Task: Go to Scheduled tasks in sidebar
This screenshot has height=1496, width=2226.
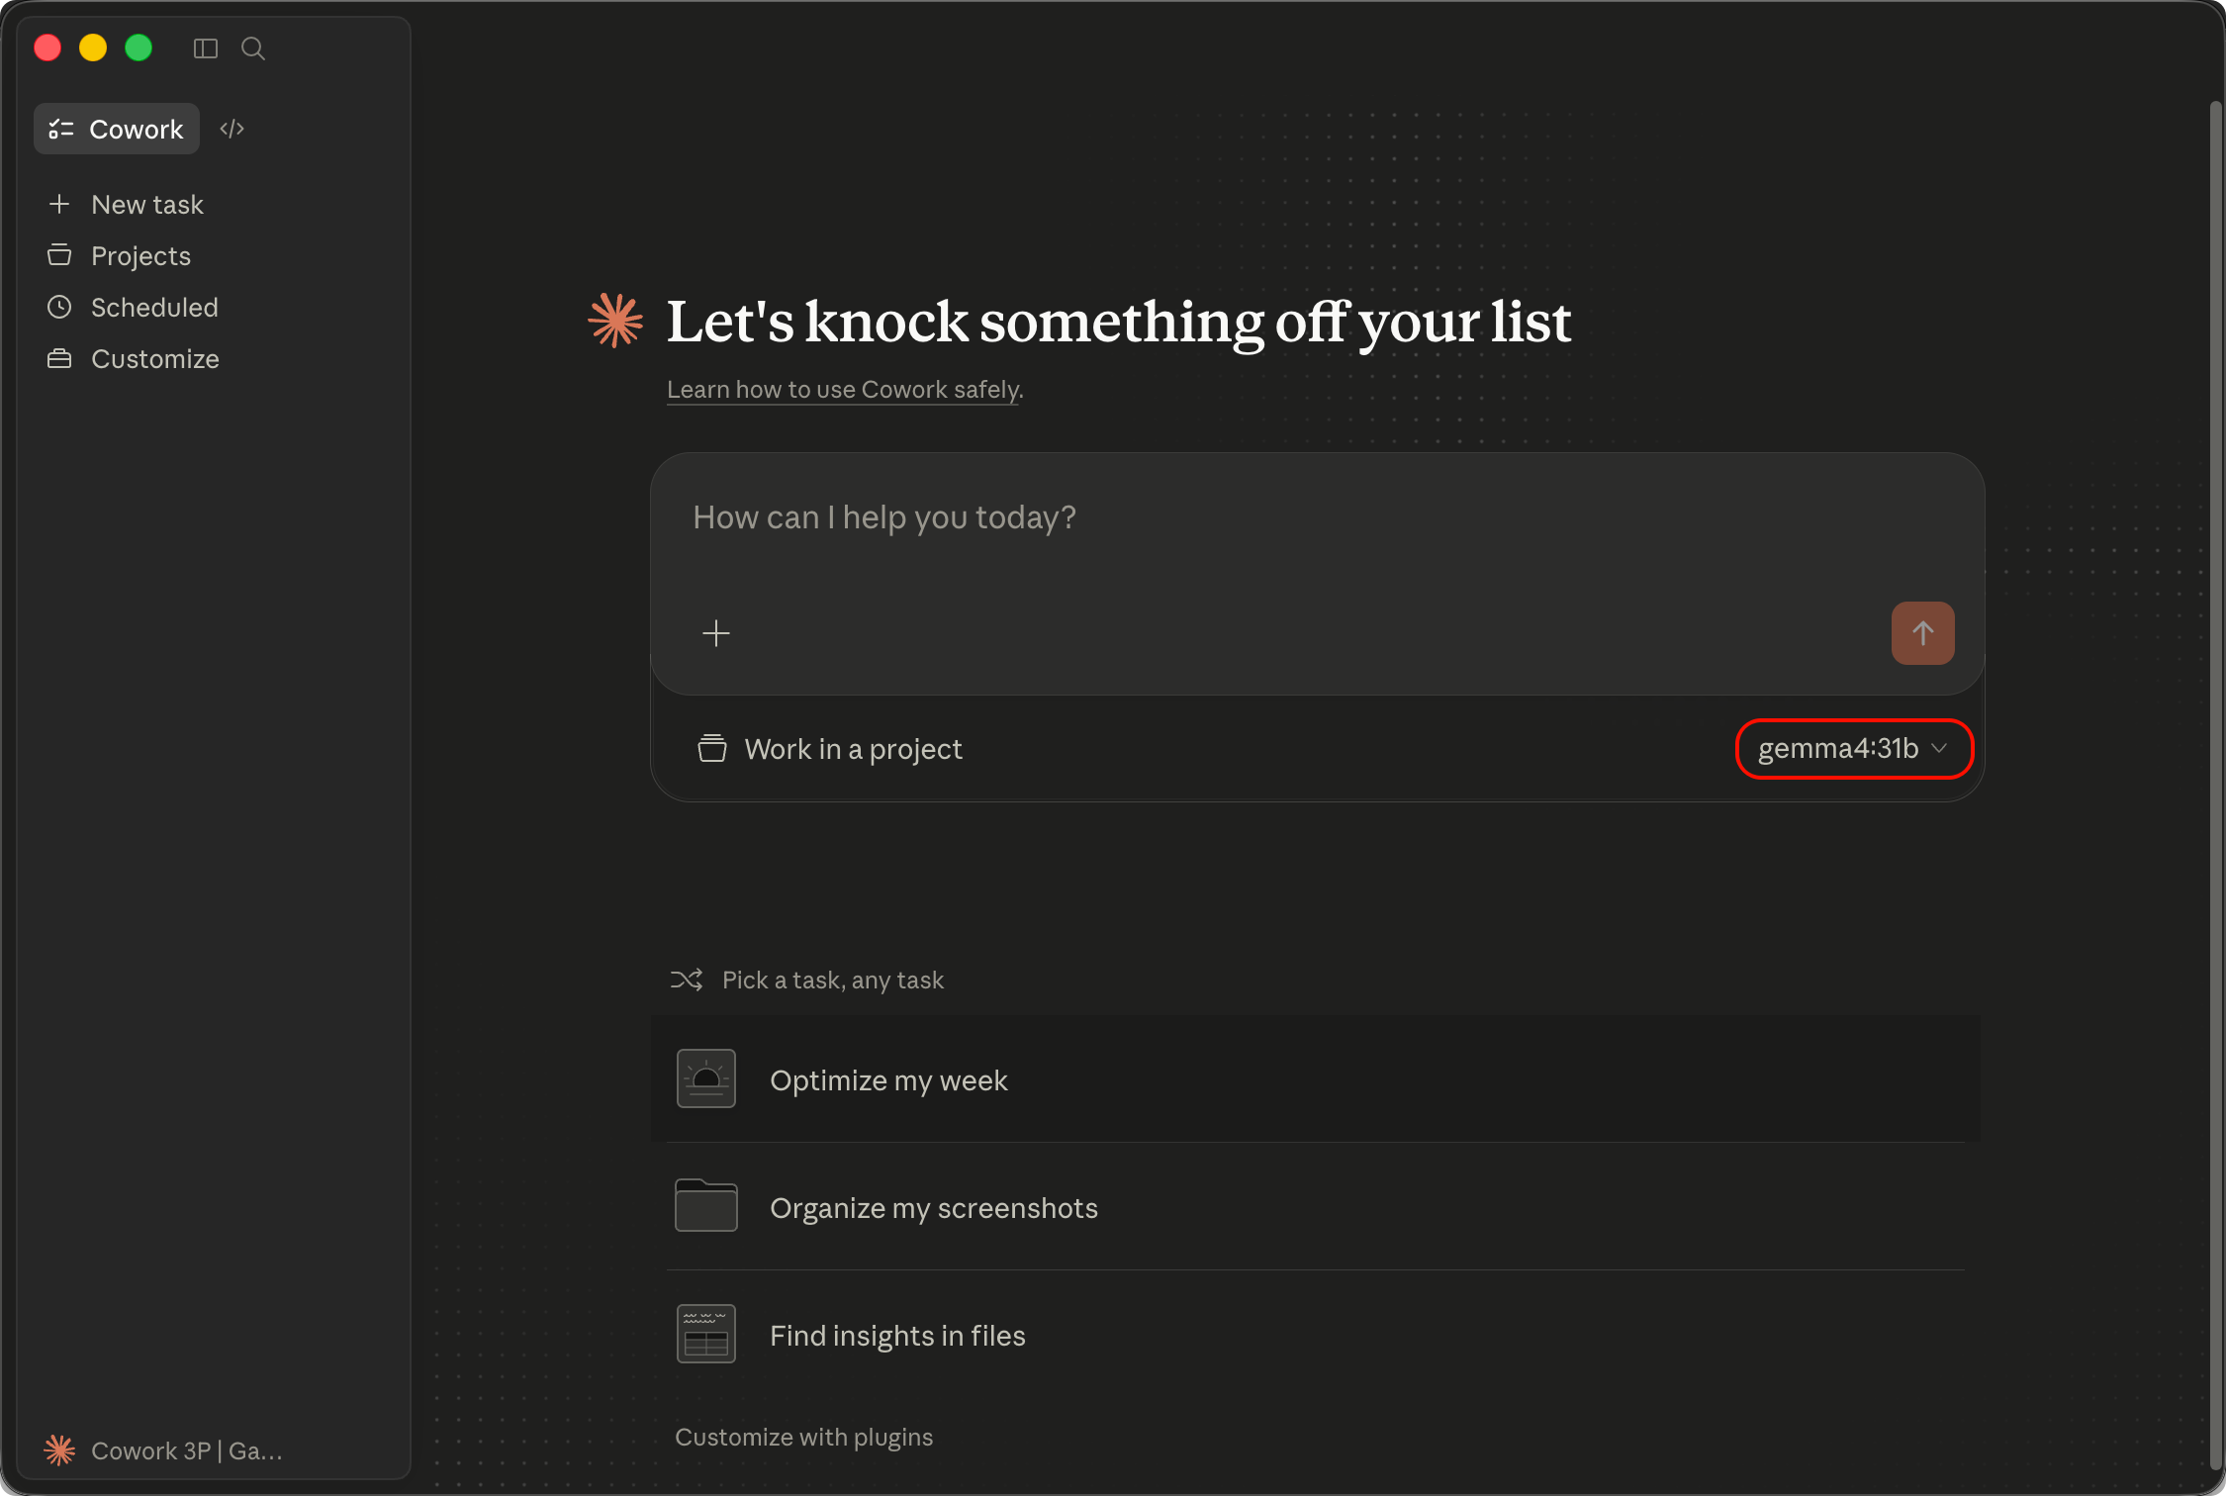Action: tap(154, 308)
